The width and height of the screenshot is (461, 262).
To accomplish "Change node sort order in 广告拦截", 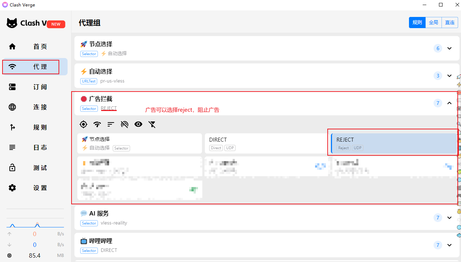I will coord(111,124).
